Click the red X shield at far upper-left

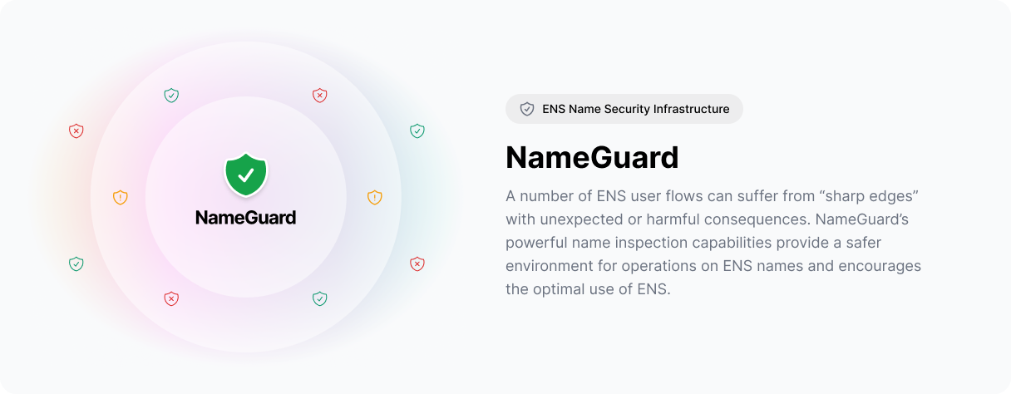click(x=76, y=131)
